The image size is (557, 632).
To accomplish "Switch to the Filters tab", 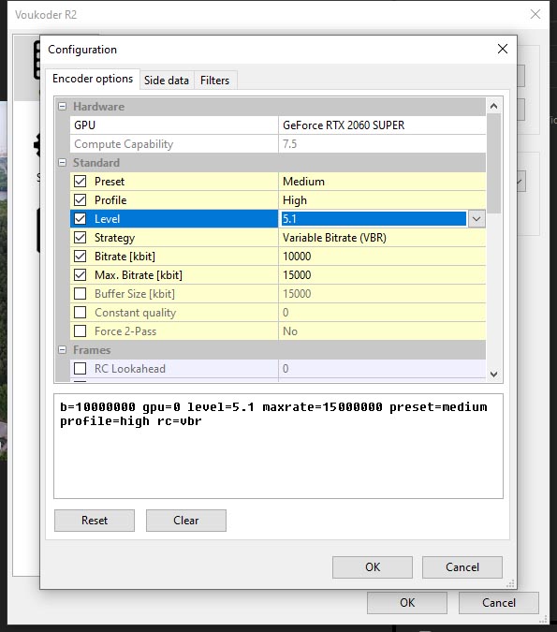I will 214,81.
